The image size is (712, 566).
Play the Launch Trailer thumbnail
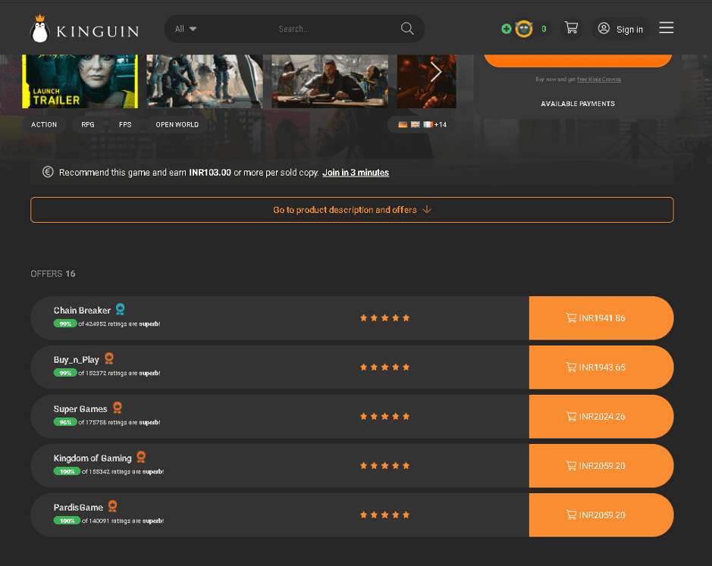[80, 81]
